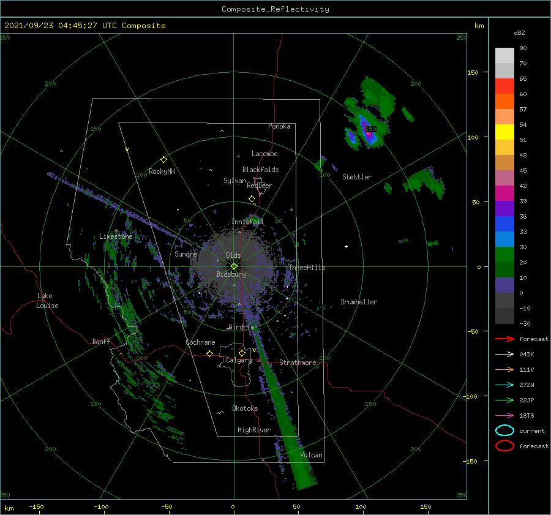Viewport: 551px width, 515px height.
Task: Click the Sylvan label
Action: [x=234, y=181]
